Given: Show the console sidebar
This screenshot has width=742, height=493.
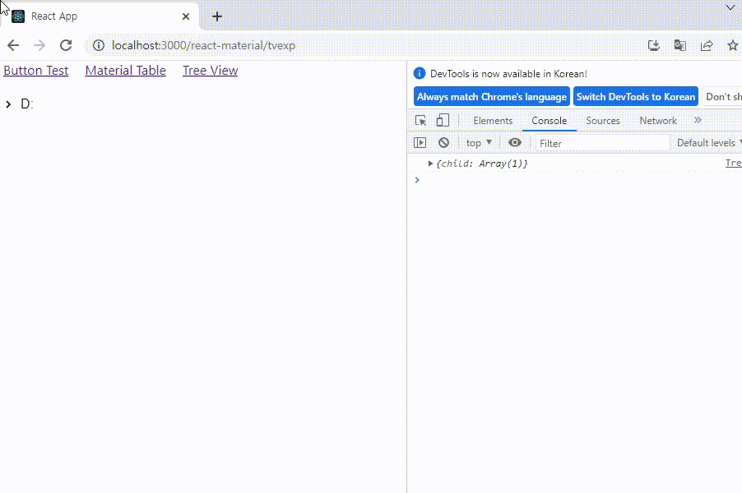Looking at the screenshot, I should tap(420, 143).
